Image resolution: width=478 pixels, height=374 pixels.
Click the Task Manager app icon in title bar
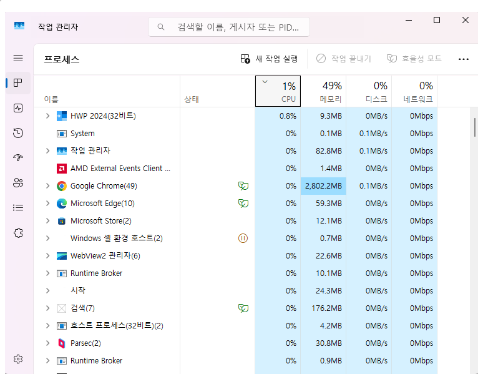tap(19, 26)
